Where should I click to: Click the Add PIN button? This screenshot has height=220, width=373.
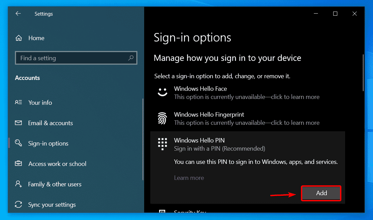[321, 193]
